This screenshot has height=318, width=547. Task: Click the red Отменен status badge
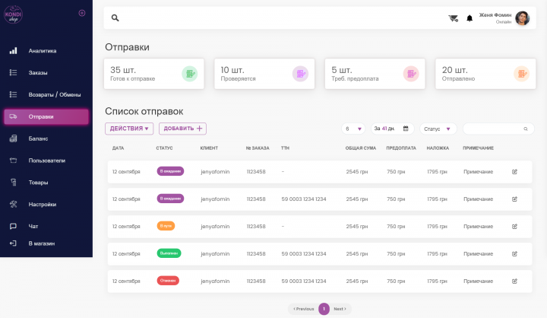[168, 280]
